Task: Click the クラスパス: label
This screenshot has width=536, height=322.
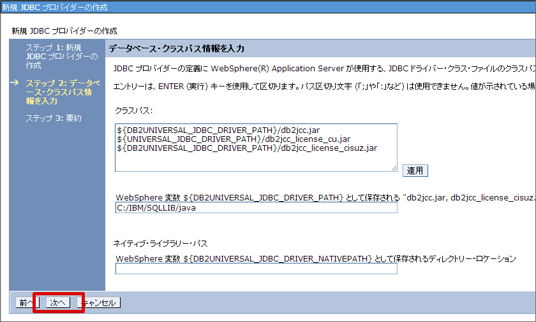Action: coord(133,111)
